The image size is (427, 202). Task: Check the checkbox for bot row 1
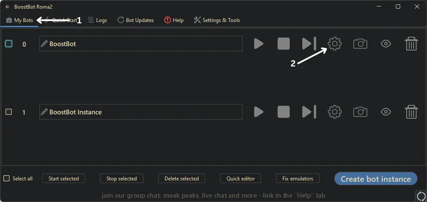click(x=9, y=112)
